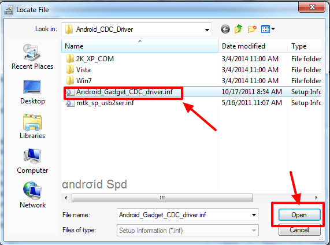This screenshot has width=330, height=245.
Task: Expand the Look in dropdown
Action: point(207,29)
